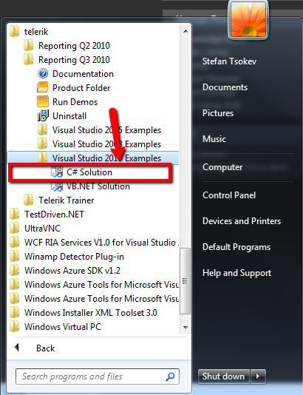Launch the Run Demos icon

[43, 102]
